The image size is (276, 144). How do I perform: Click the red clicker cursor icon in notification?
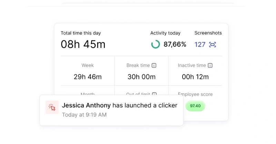52,107
